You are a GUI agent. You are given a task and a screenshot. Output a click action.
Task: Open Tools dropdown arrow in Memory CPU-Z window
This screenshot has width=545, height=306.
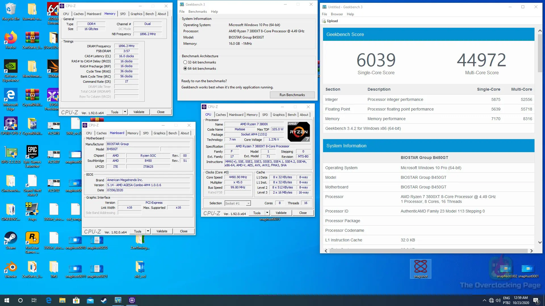click(x=125, y=112)
